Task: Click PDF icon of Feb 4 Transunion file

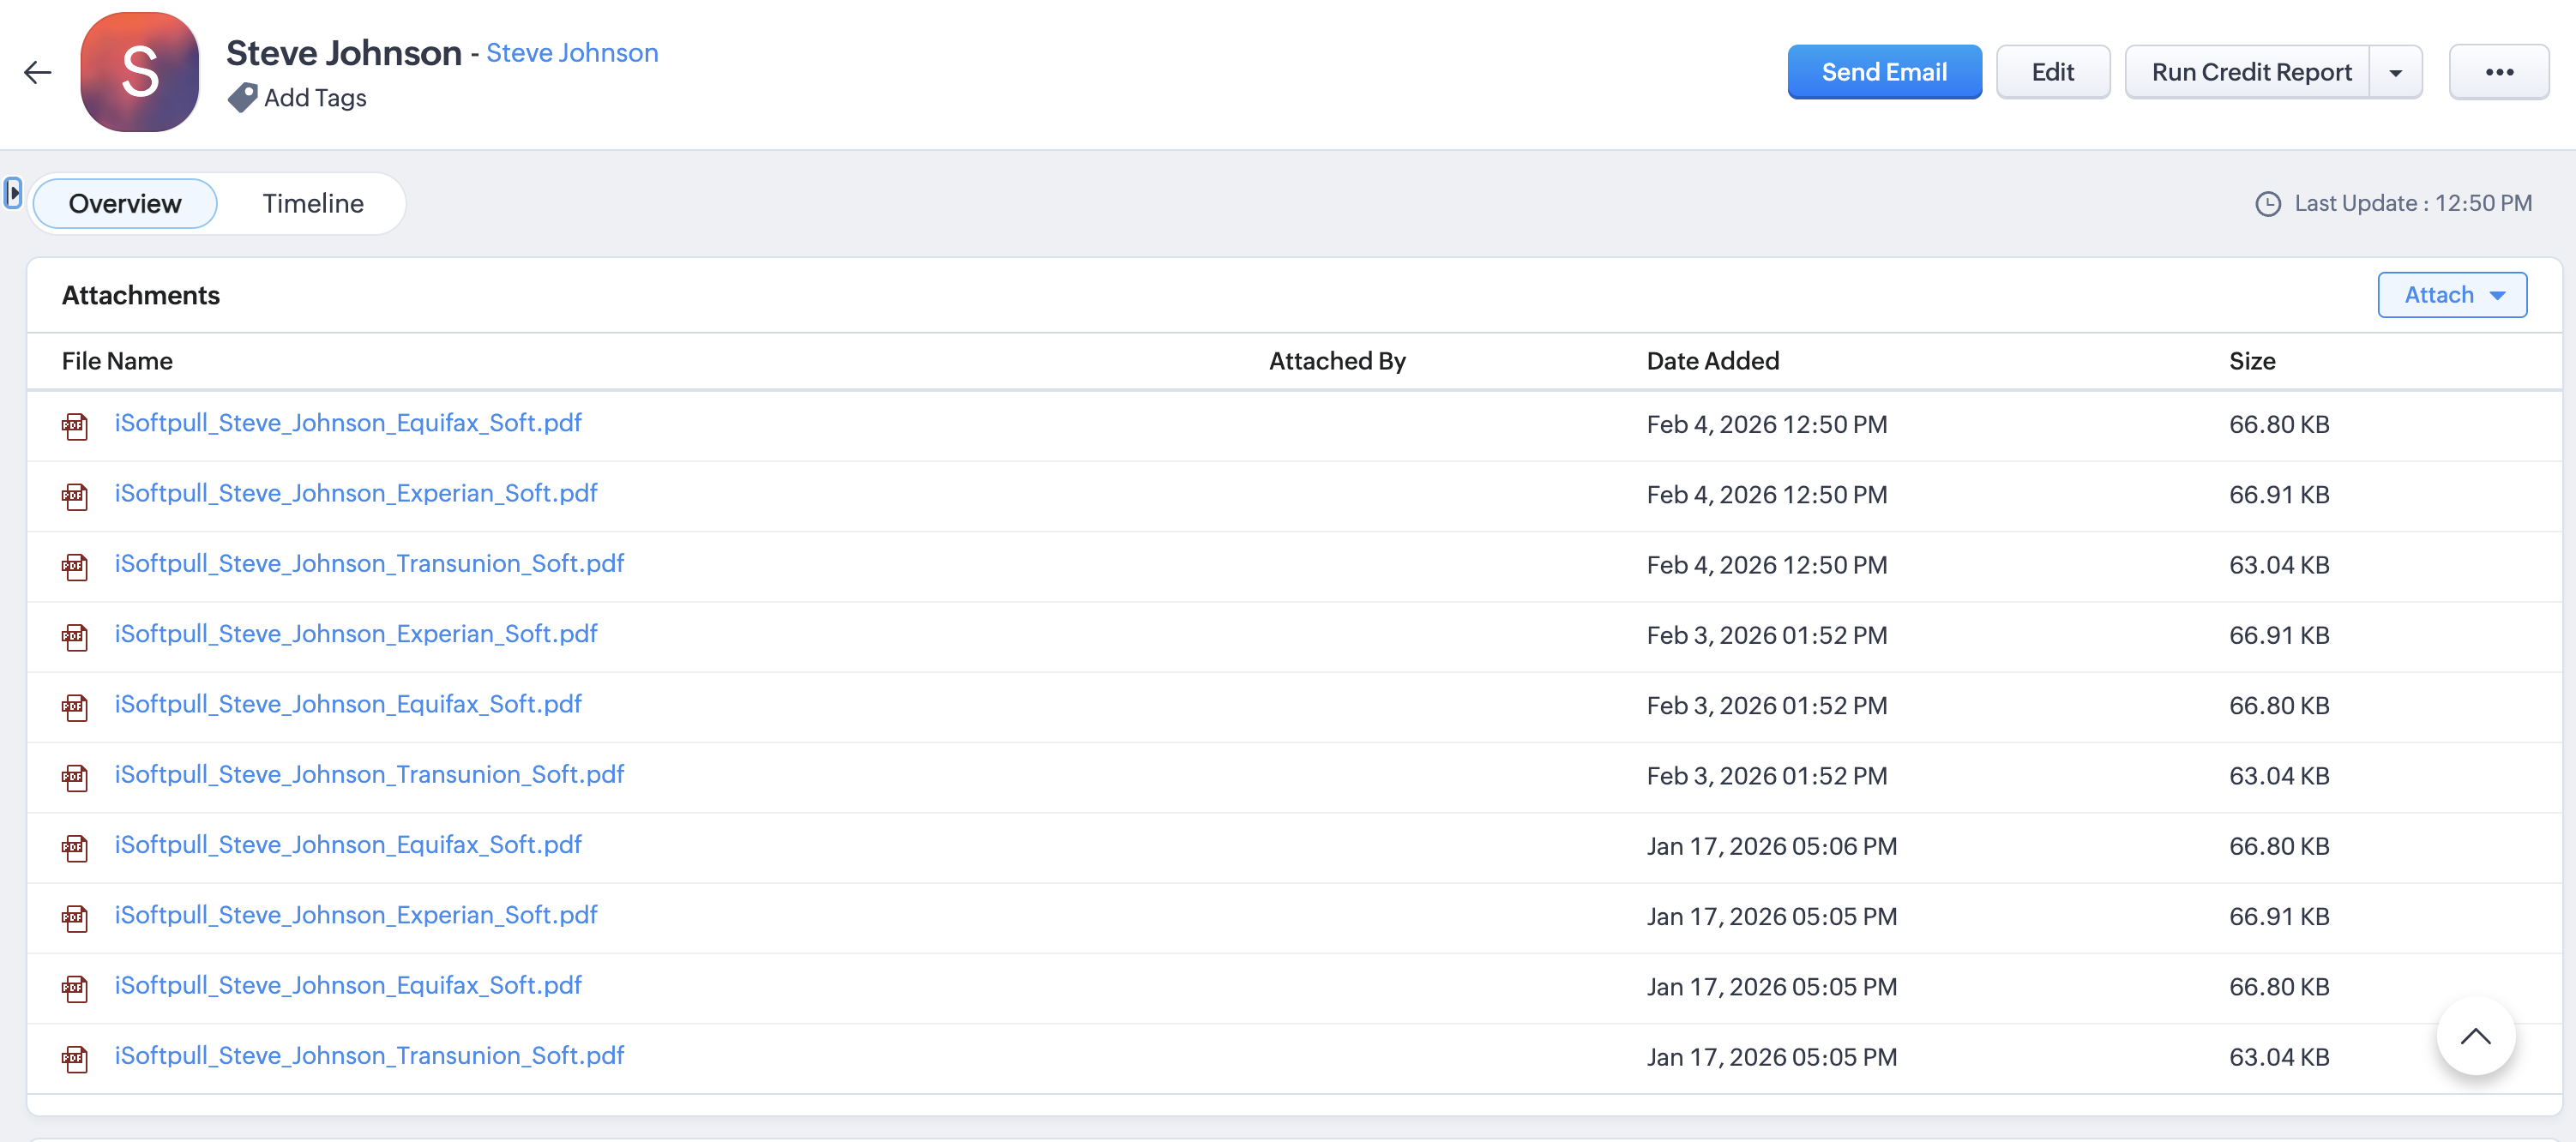Action: point(75,567)
